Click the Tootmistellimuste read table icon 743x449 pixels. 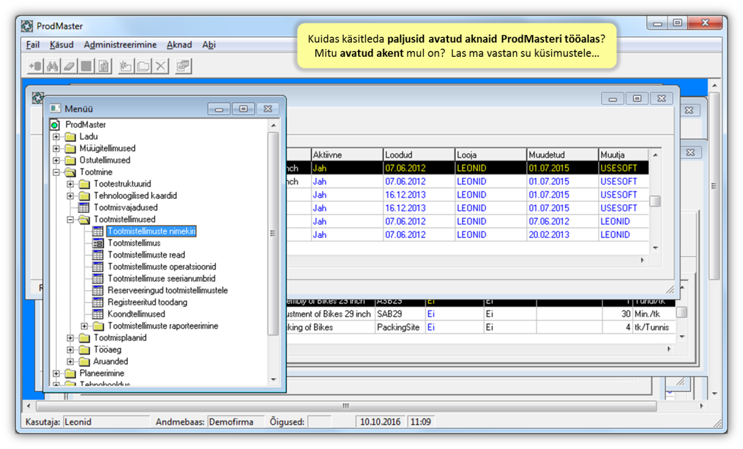coord(97,255)
